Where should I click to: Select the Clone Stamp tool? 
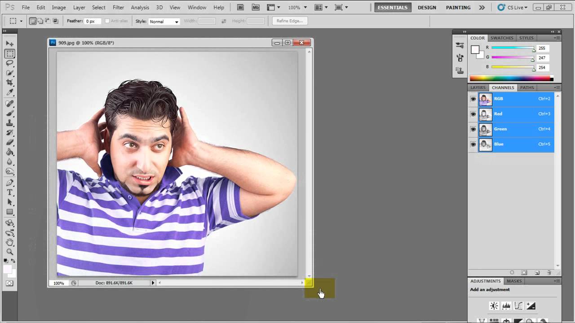tap(9, 123)
